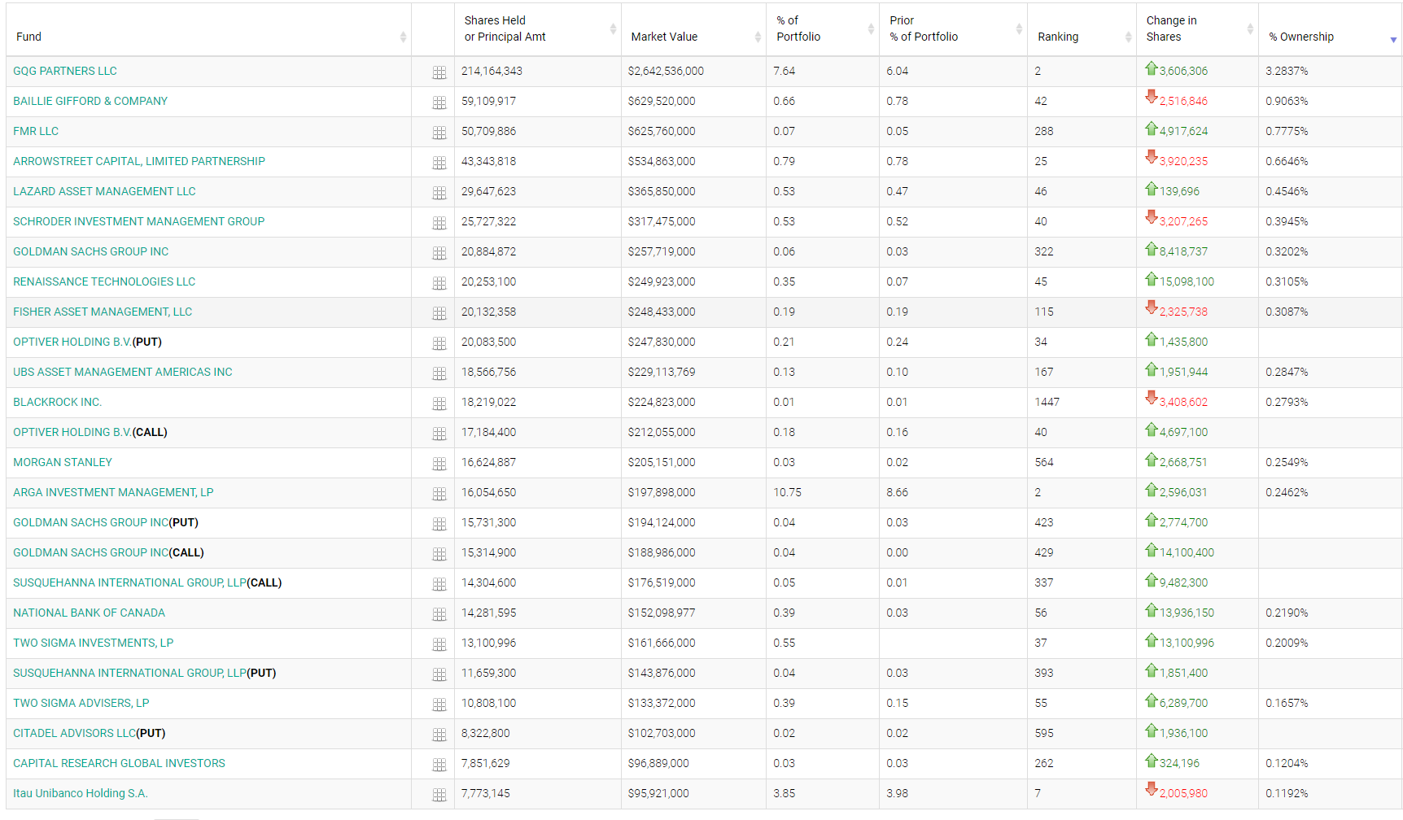Click grid icon for CITADEL ADVISORS LLC(PUT) row
Viewport: 1403px width, 820px height.
click(x=439, y=735)
